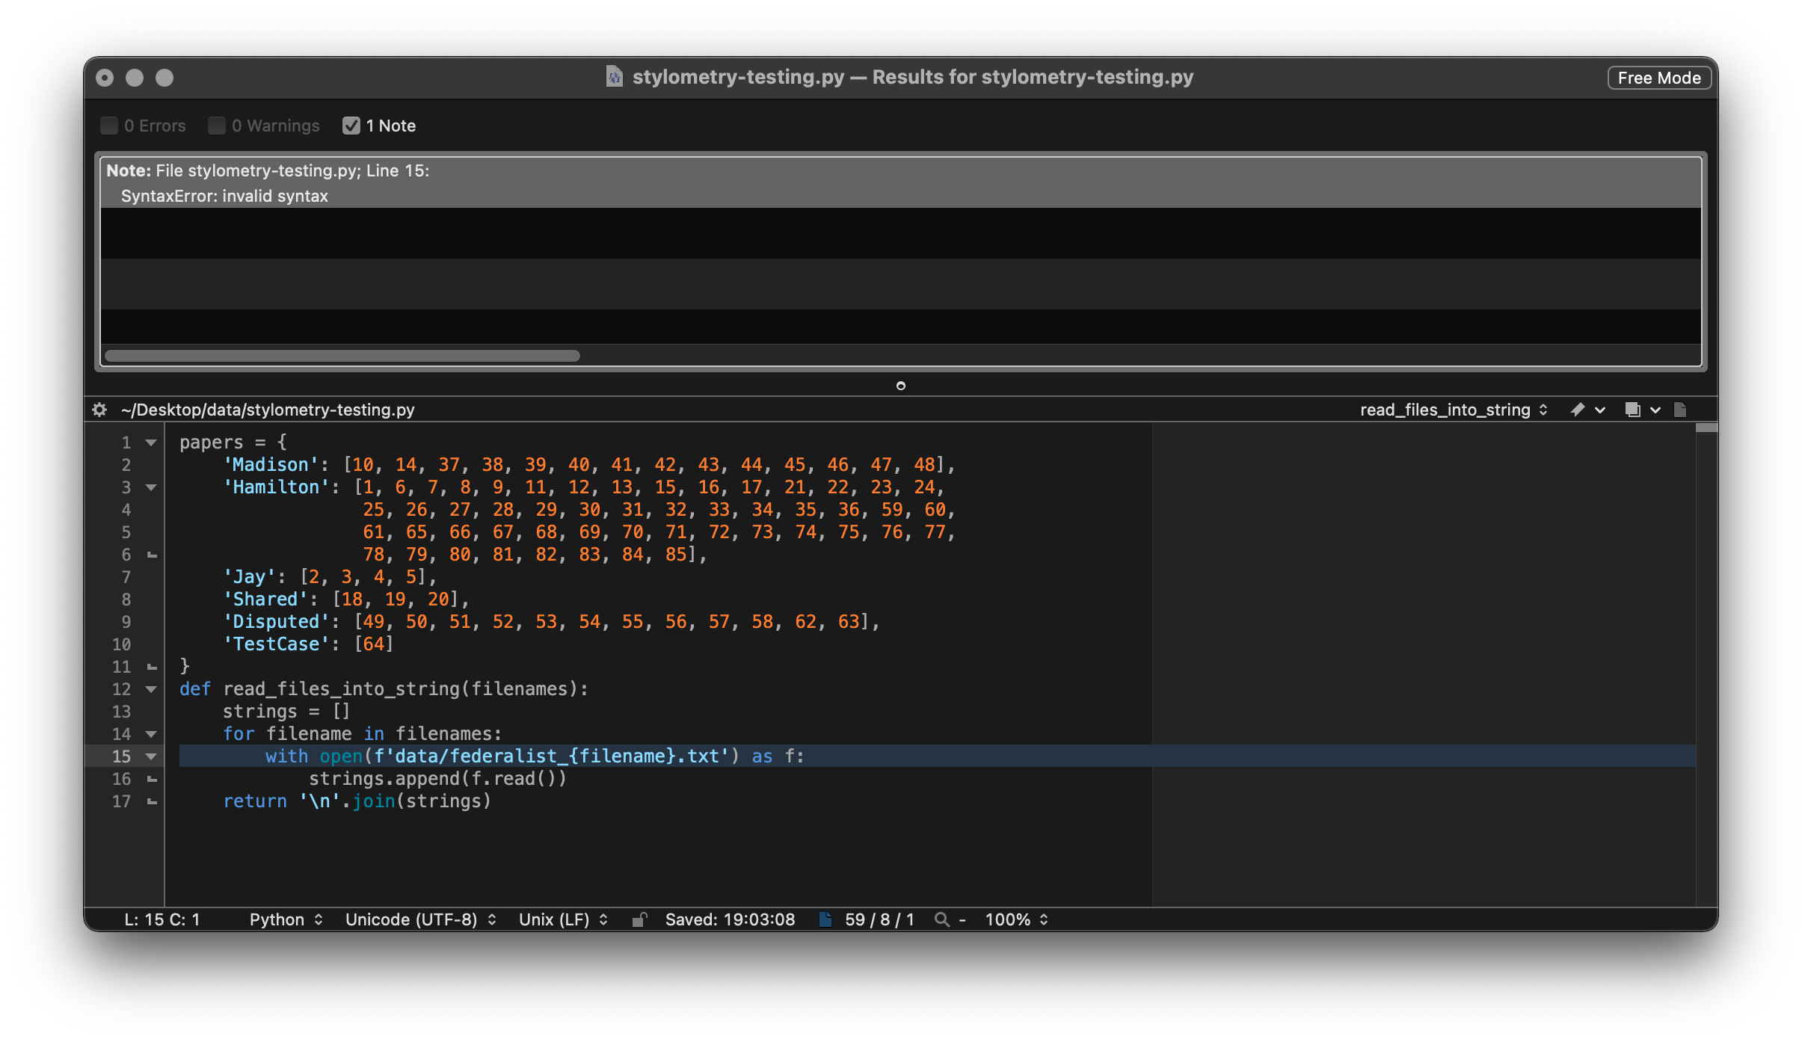Screen dimensions: 1802x1042
Task: Collapse the fold triangle on line 12
Action: [151, 689]
